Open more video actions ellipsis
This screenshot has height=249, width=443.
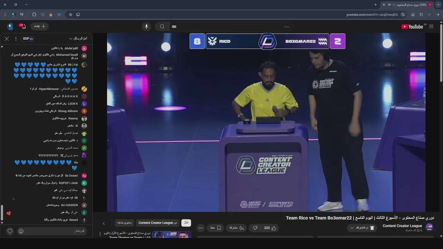[x=201, y=228]
